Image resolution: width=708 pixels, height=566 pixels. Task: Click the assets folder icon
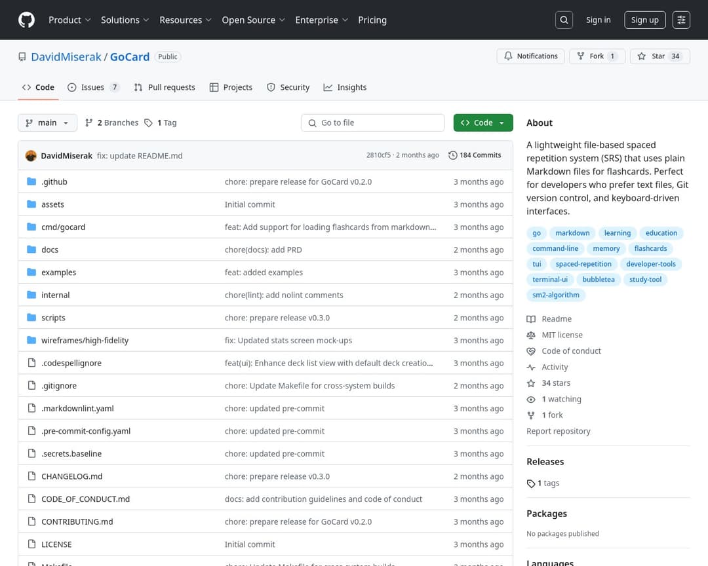point(31,204)
